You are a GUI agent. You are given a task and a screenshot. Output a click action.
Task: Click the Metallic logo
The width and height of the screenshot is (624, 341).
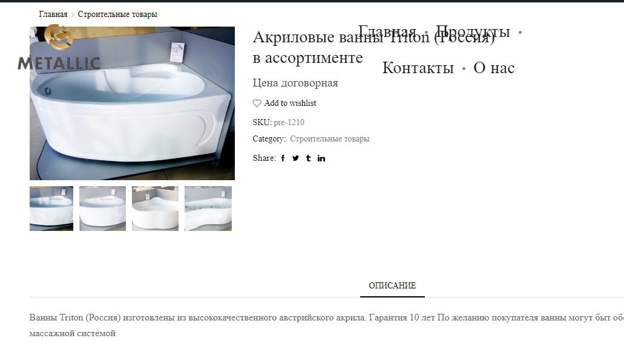[59, 47]
